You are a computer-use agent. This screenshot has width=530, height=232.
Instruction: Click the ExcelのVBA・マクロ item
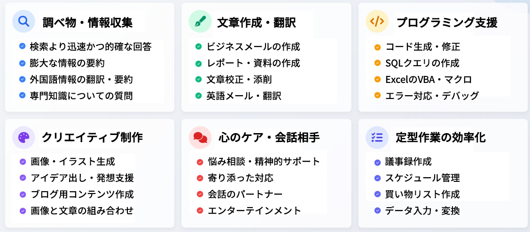428,80
